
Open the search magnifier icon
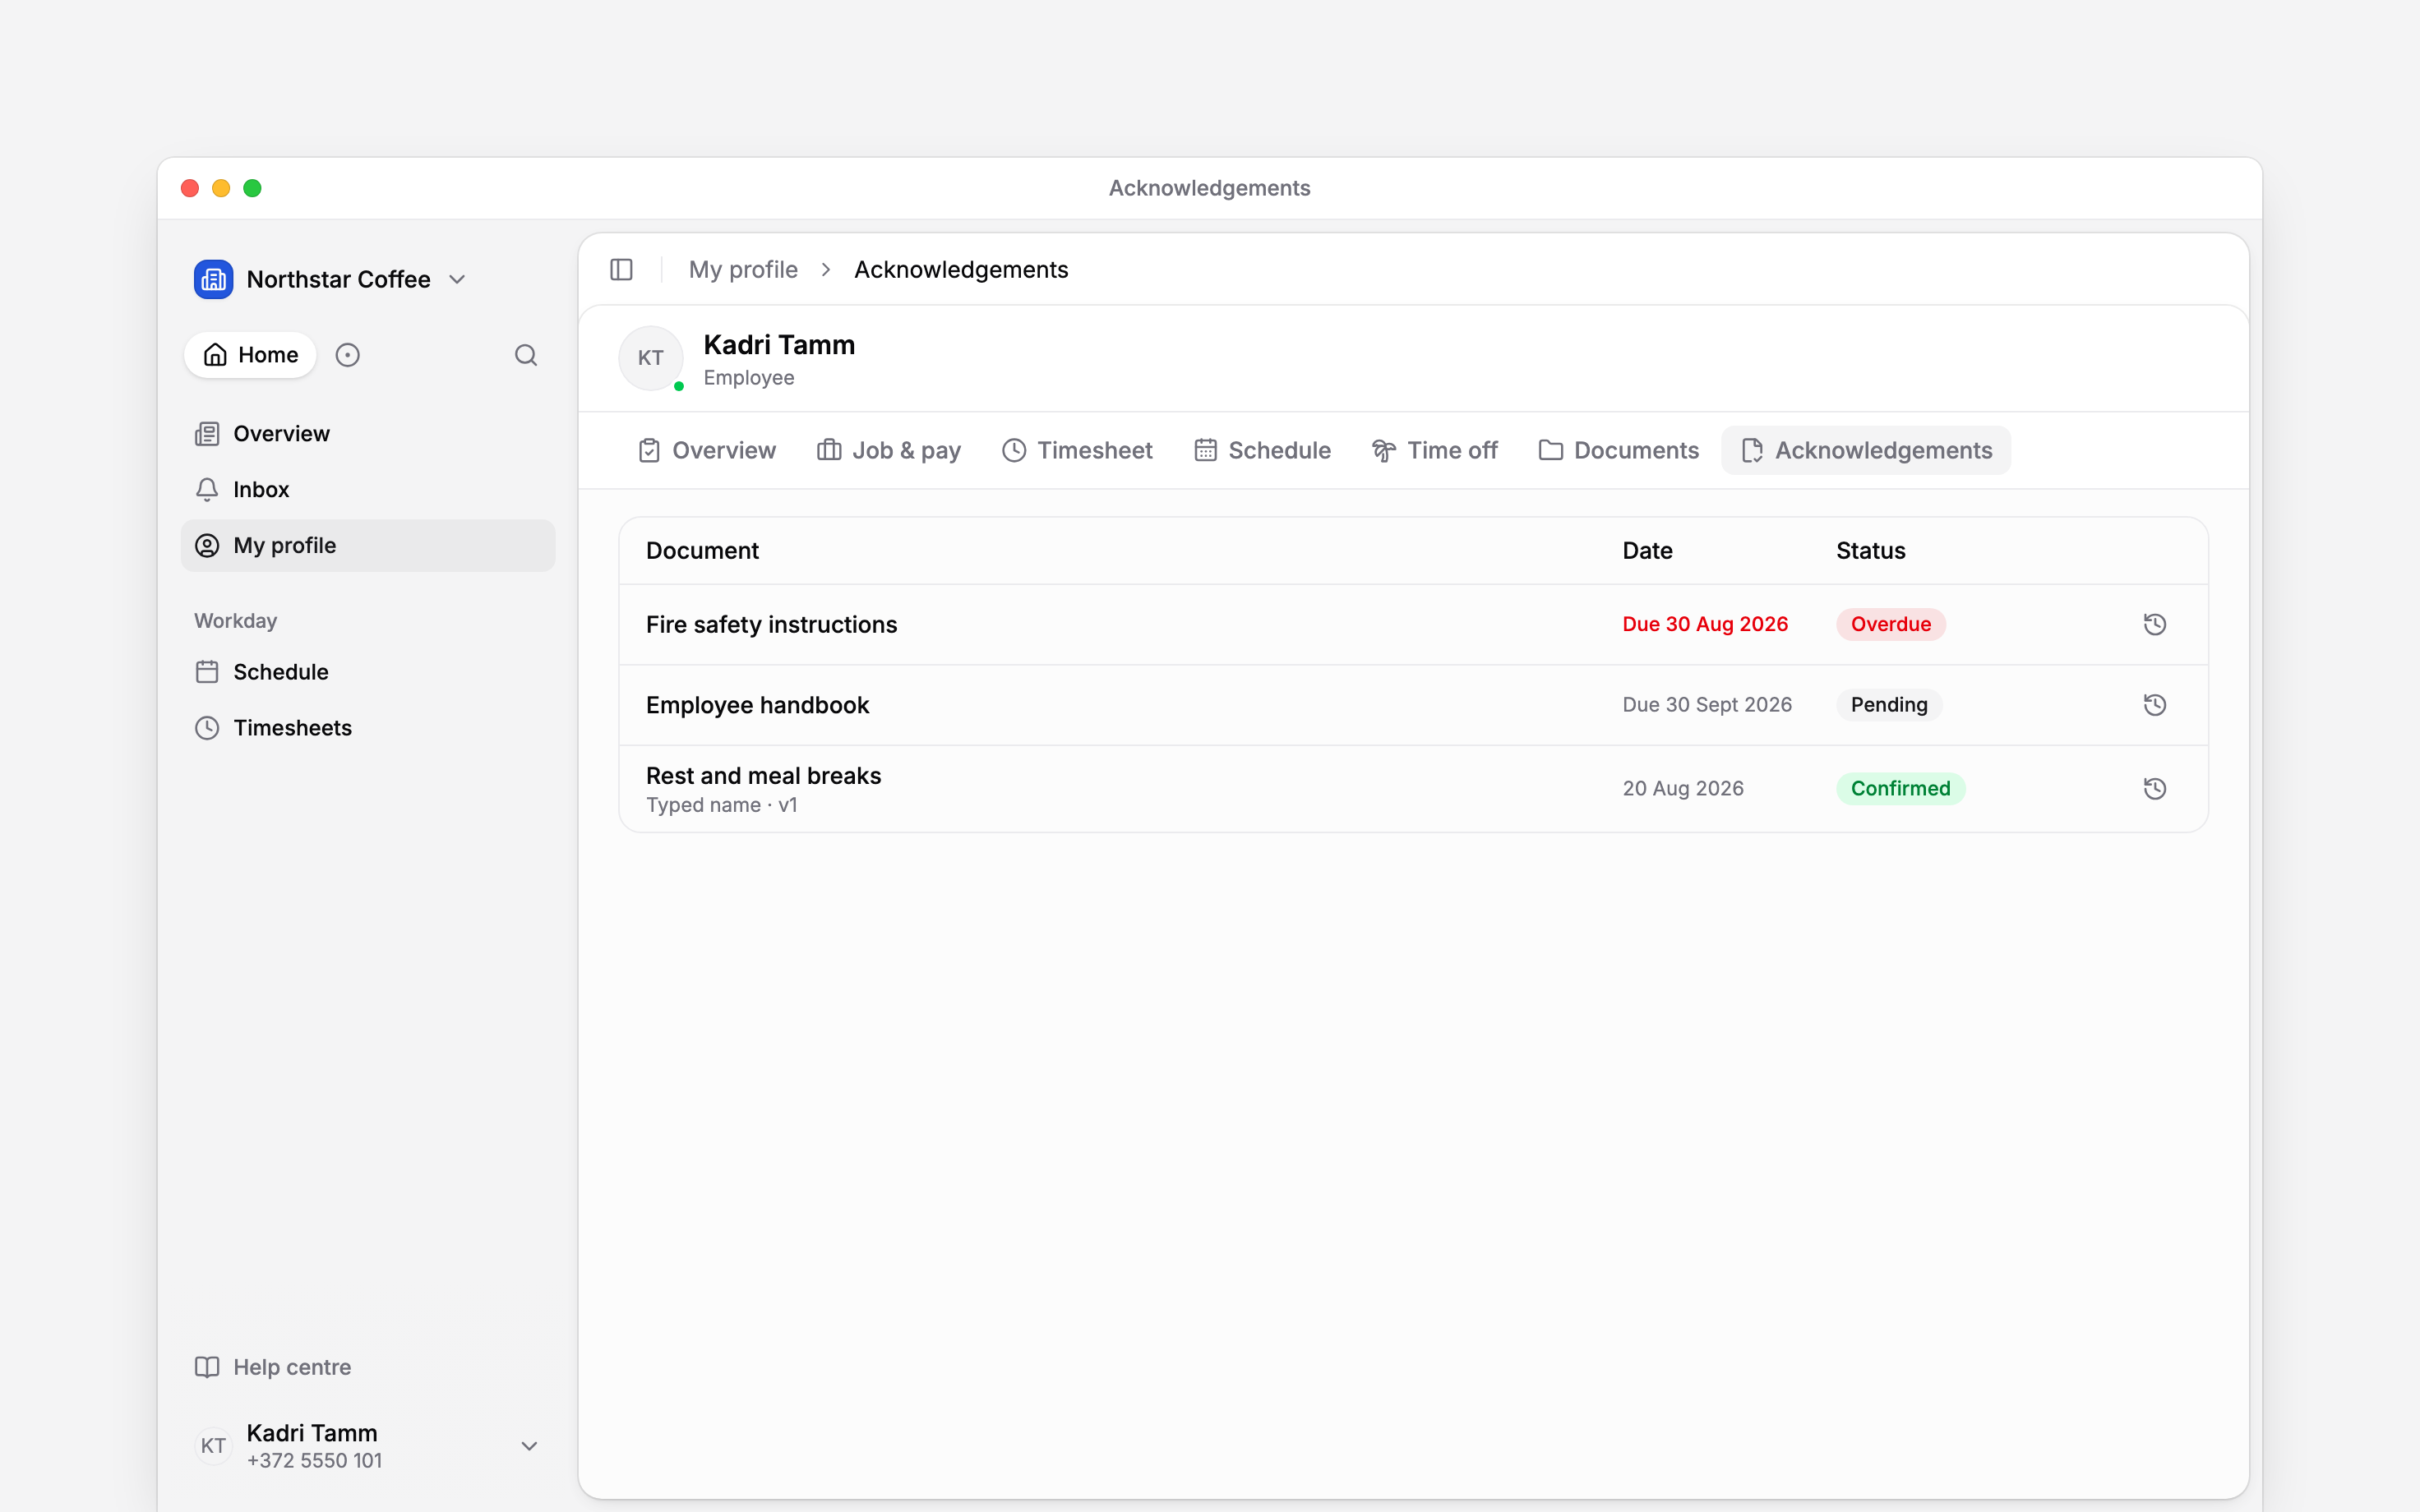point(526,355)
